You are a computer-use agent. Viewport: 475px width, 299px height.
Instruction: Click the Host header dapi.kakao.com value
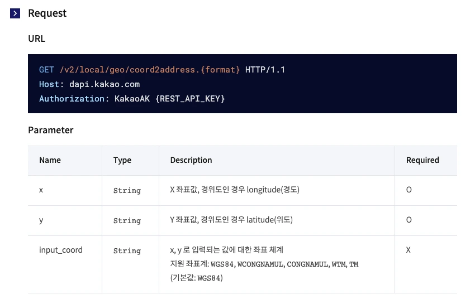click(104, 84)
